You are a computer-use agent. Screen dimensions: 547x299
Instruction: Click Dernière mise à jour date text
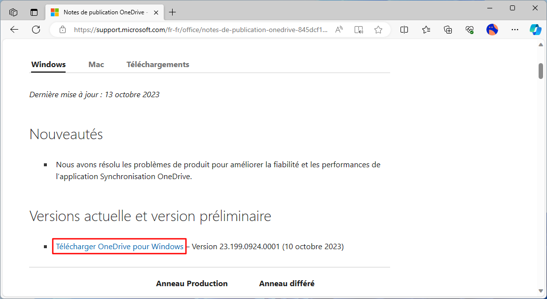[x=95, y=95]
